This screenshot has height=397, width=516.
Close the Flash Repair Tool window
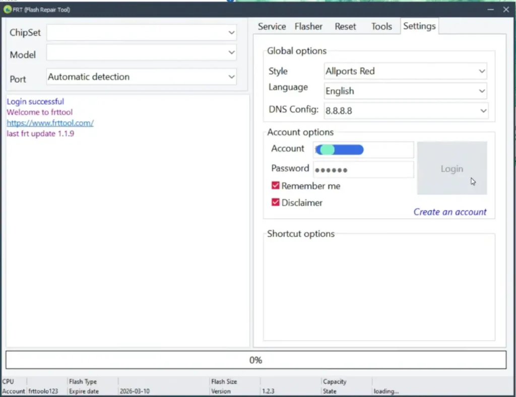(x=506, y=10)
